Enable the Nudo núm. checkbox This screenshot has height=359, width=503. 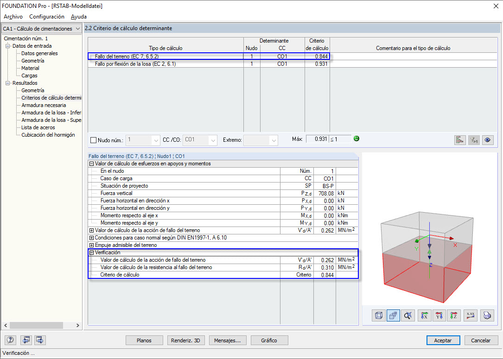[x=93, y=140]
